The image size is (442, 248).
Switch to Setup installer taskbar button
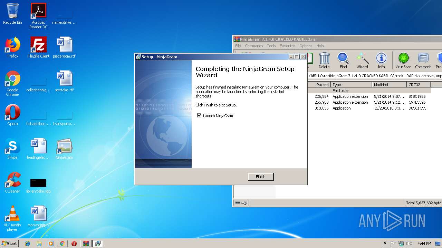(97, 244)
